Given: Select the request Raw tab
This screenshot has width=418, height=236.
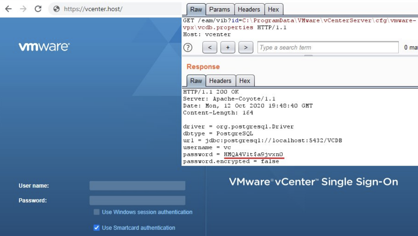Looking at the screenshot, I should point(196,9).
